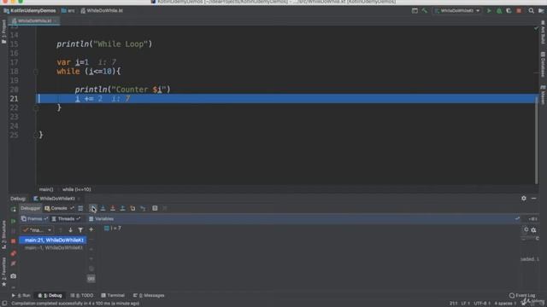Click the View Breakpoints red dots icon

(x=14, y=253)
